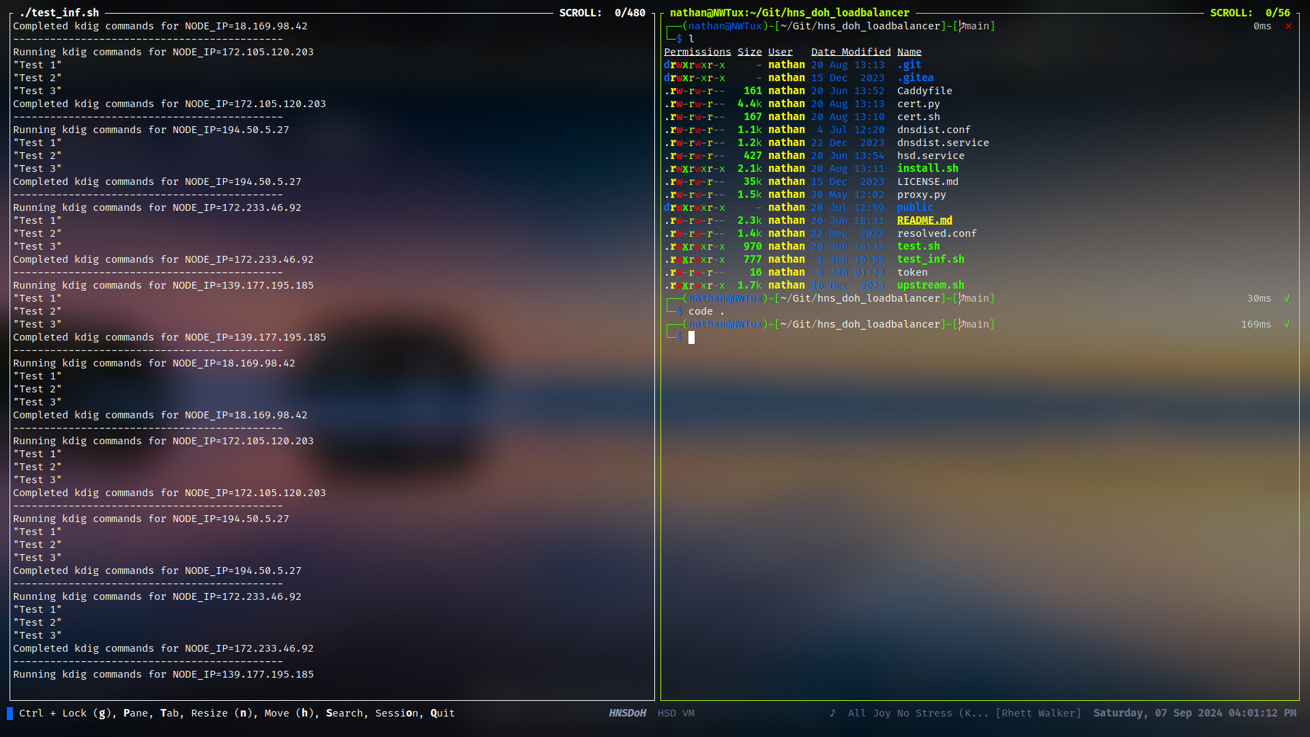Select Tab mode in status bar

[169, 713]
